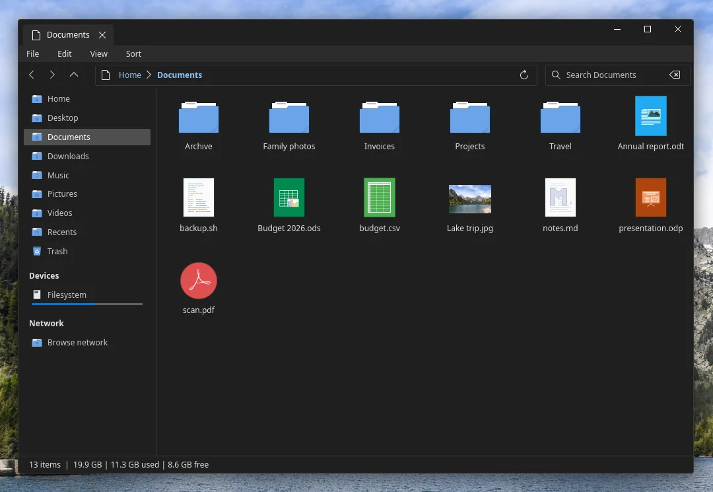
Task: Go forward with the right arrow
Action: [x=52, y=75]
